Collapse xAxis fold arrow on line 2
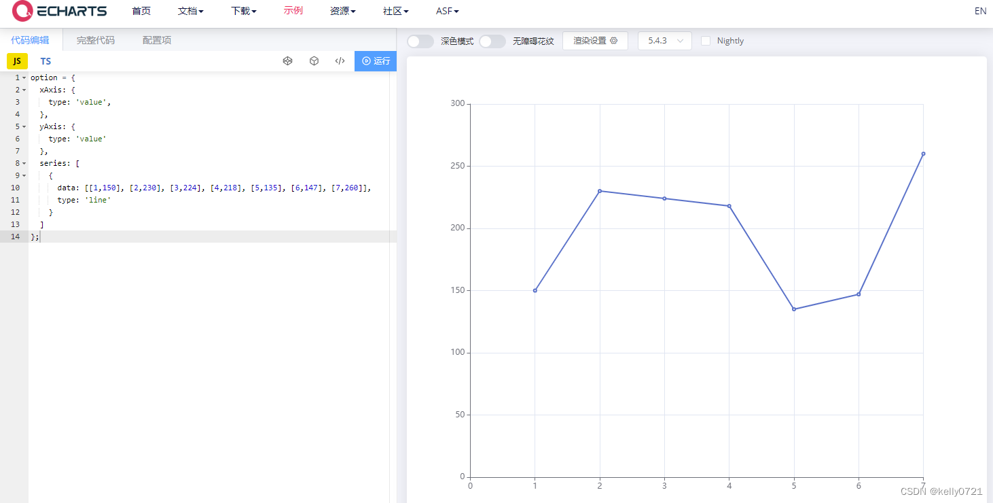 tap(24, 90)
